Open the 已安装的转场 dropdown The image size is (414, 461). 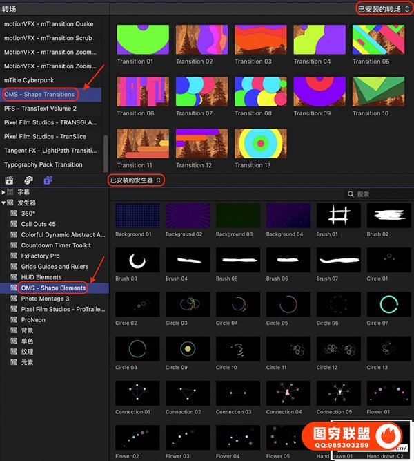382,8
